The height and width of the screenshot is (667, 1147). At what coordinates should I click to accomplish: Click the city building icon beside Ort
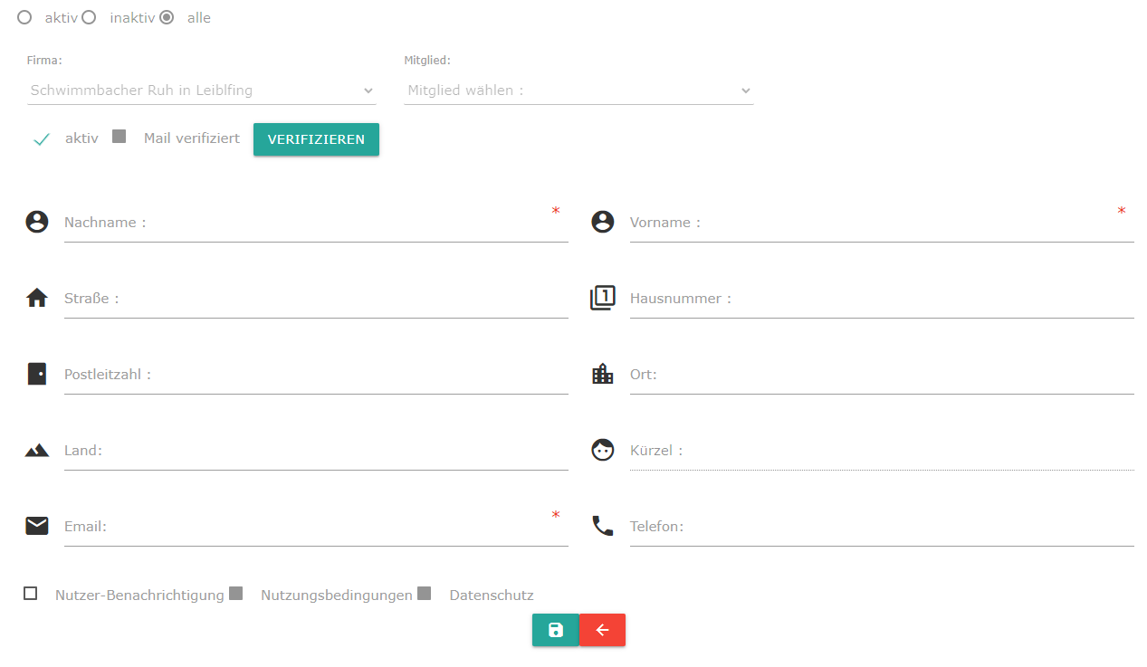point(602,374)
